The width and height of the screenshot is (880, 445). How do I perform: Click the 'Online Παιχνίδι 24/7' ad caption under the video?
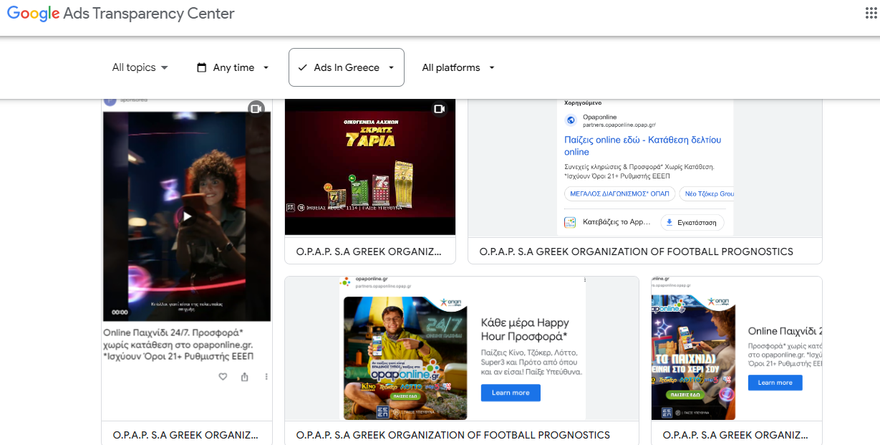tap(179, 344)
